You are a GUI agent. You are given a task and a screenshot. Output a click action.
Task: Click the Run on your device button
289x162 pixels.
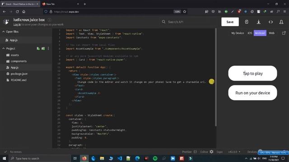[x=252, y=93]
